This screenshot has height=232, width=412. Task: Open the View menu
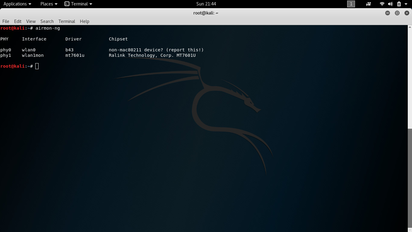coord(31,21)
